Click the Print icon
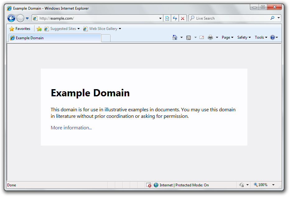 tap(210, 37)
